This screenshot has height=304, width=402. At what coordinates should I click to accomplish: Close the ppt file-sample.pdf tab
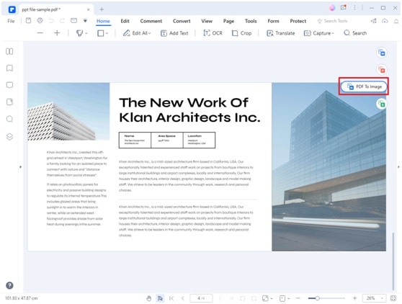(89, 9)
